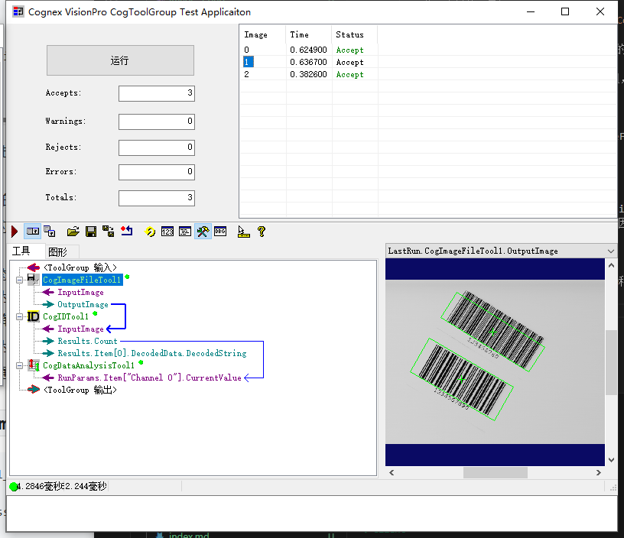624x538 pixels.
Task: Click the red diamond blue arrow reset icon
Action: coord(126,231)
